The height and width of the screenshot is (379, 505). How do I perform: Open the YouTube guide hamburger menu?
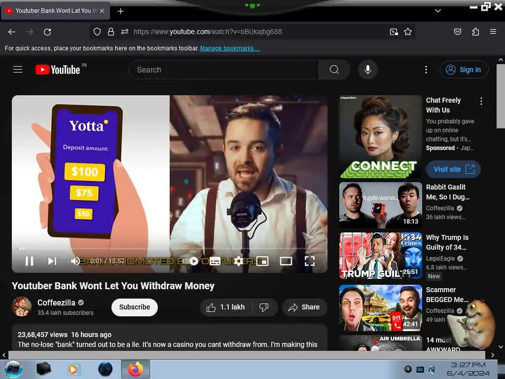[18, 69]
